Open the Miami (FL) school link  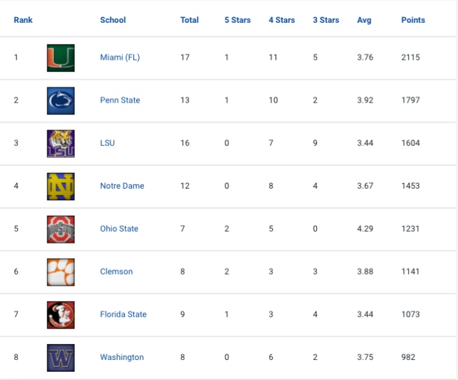pyautogui.click(x=120, y=58)
